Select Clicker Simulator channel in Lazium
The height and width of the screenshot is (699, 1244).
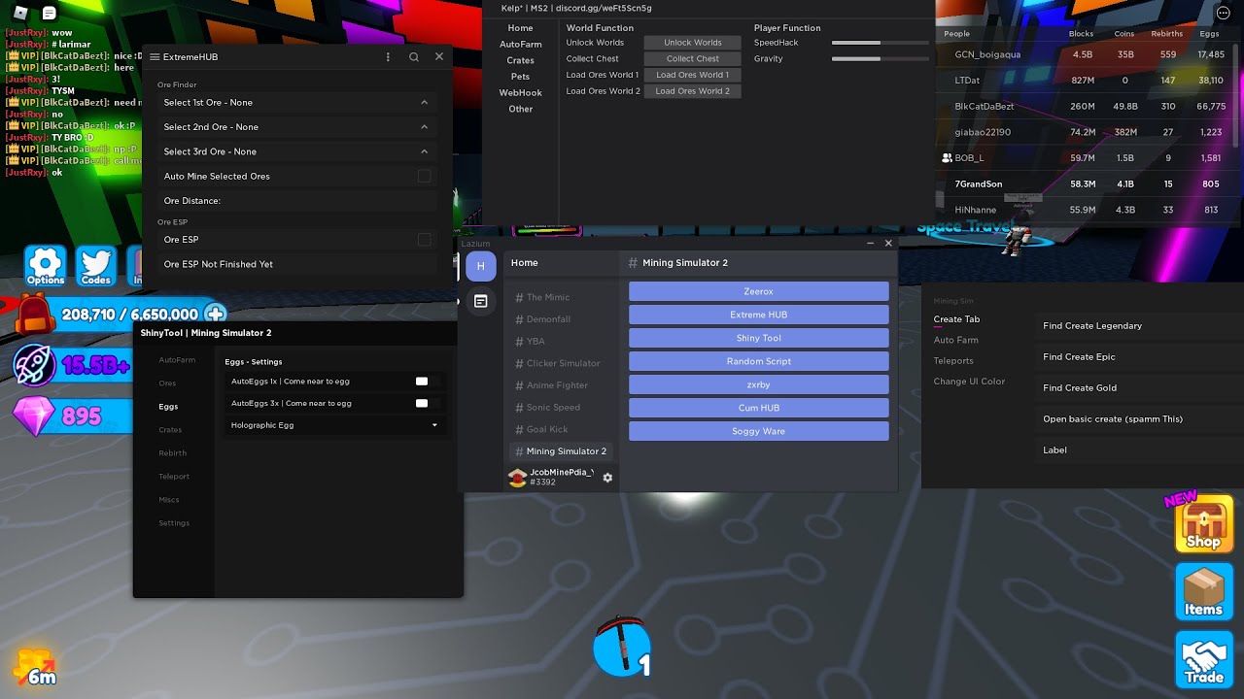(562, 363)
